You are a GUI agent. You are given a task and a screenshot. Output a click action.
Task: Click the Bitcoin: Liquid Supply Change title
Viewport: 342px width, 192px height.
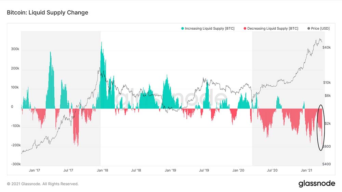(48, 13)
